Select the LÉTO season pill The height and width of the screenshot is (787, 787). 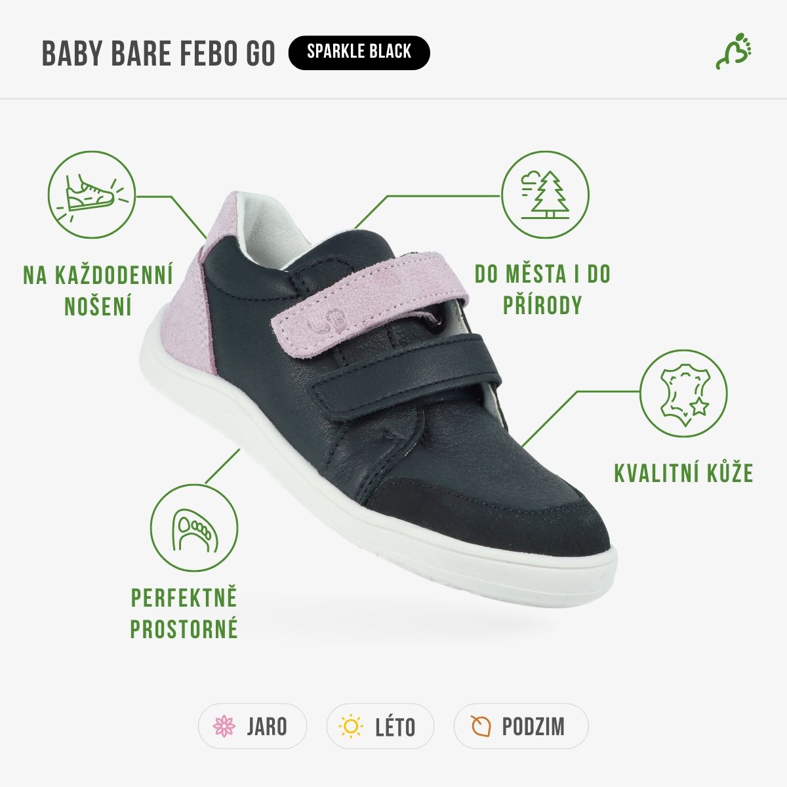[380, 726]
